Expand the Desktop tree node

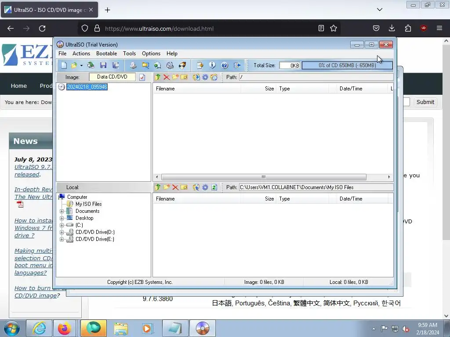[62, 219]
